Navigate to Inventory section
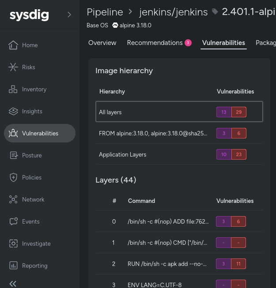This screenshot has height=288, width=276. 34,89
